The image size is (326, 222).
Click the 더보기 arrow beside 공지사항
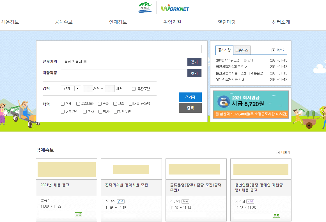coord(273,50)
